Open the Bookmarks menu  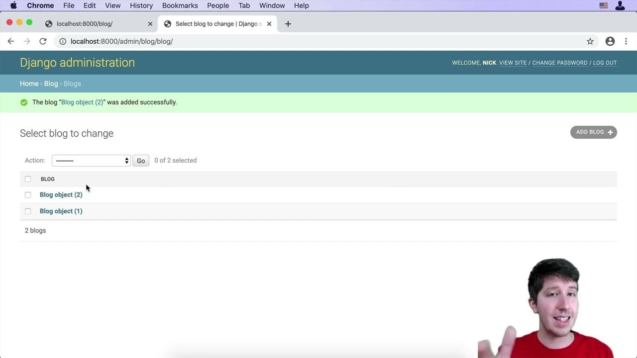click(180, 5)
